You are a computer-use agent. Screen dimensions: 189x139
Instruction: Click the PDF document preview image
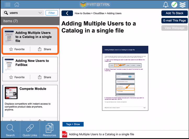tap(125, 78)
